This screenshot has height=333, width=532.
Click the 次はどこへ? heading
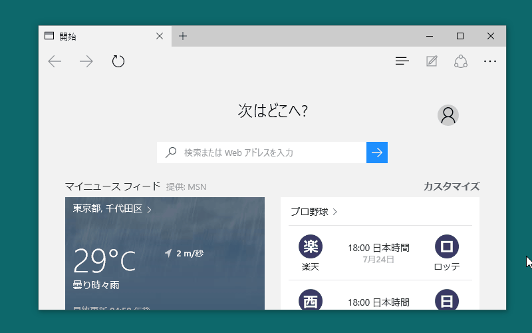click(273, 111)
